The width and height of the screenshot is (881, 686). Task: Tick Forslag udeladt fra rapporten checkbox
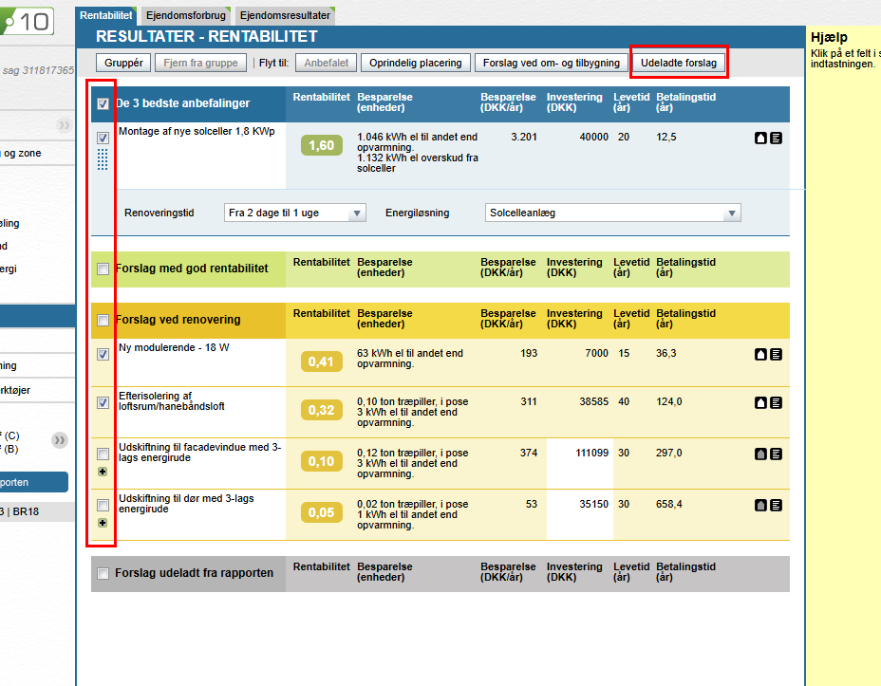pos(103,573)
